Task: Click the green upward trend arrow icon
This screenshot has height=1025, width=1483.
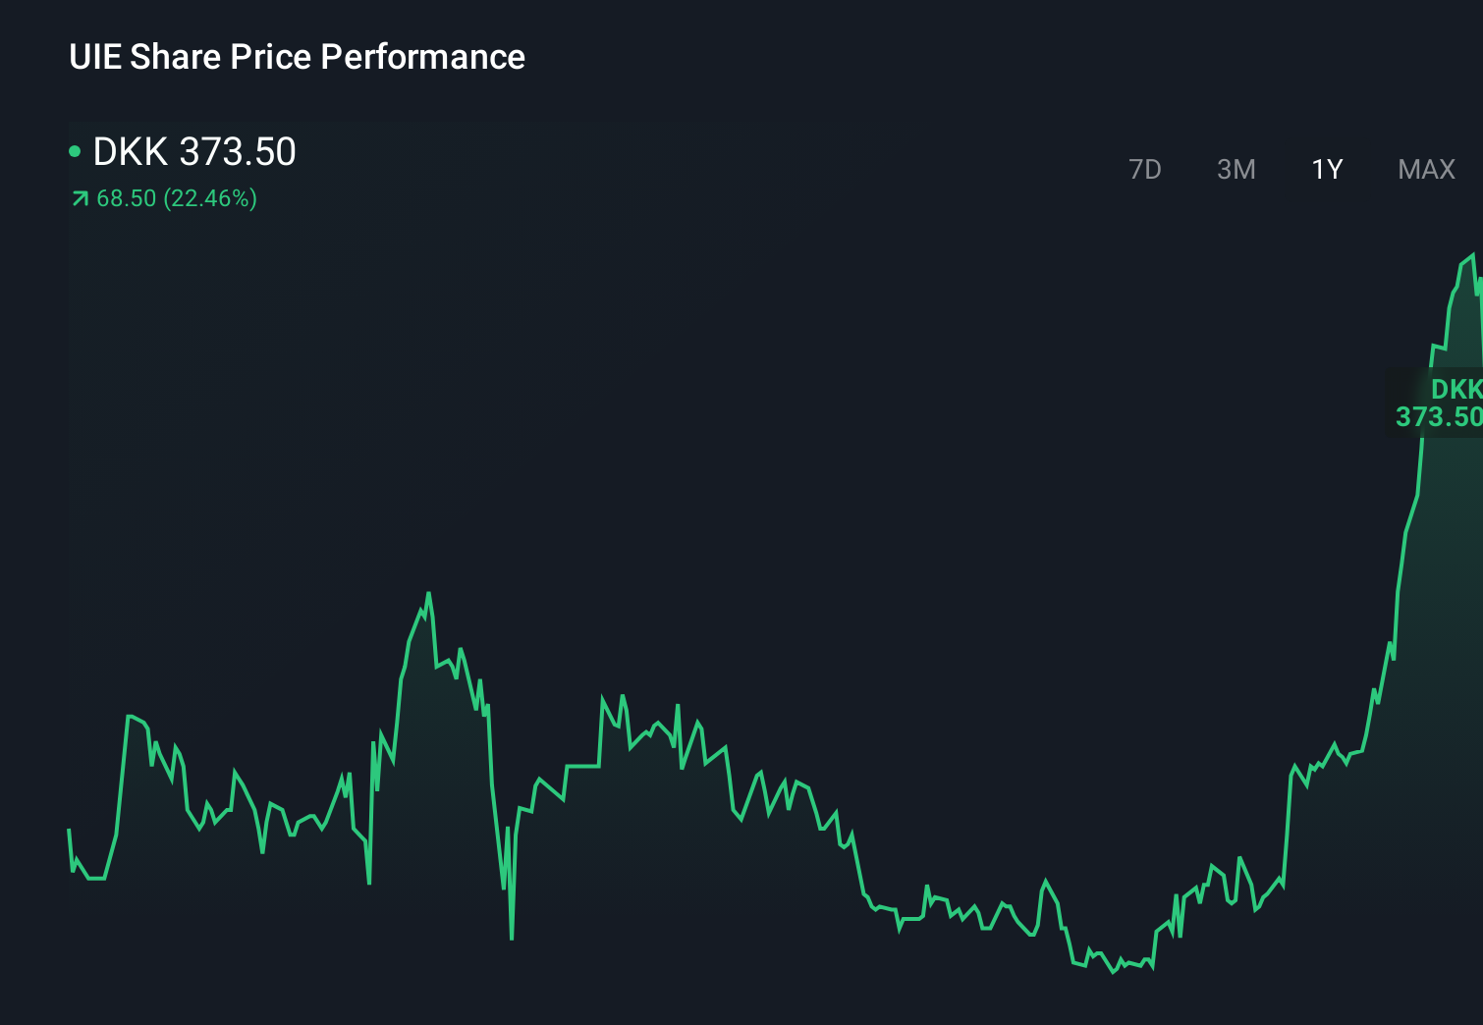Action: coord(78,198)
